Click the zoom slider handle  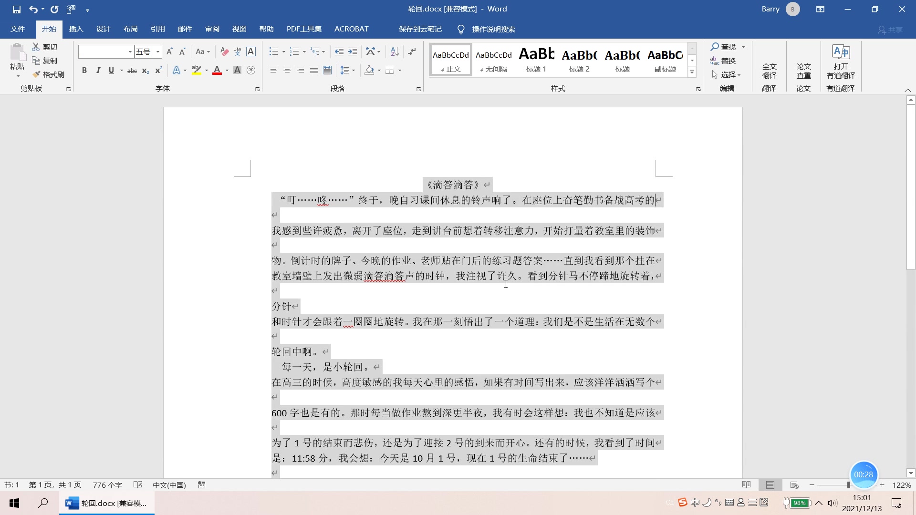(848, 485)
